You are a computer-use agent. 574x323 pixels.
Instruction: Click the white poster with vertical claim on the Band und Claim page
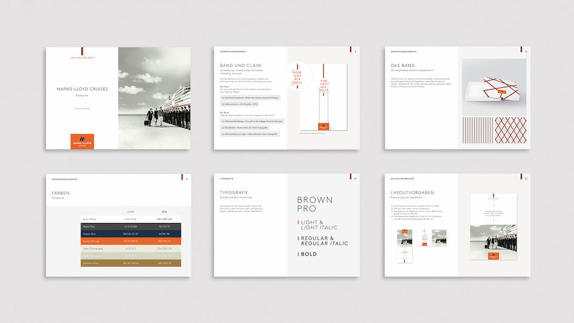(x=323, y=97)
